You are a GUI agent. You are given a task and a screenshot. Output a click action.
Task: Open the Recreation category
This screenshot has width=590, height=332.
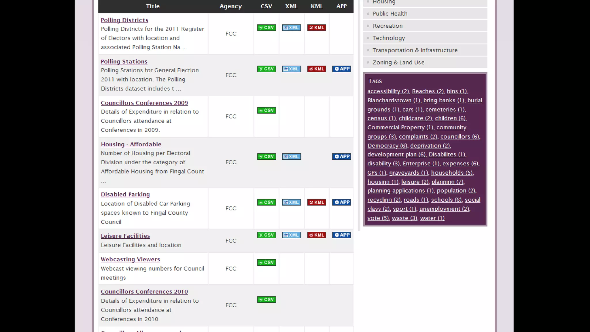(387, 26)
